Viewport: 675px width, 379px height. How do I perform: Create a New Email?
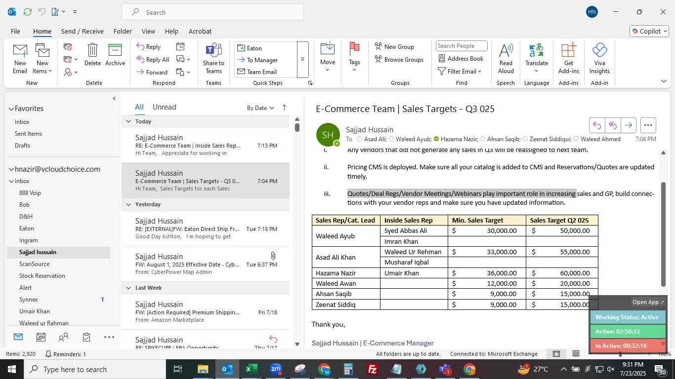coord(20,59)
